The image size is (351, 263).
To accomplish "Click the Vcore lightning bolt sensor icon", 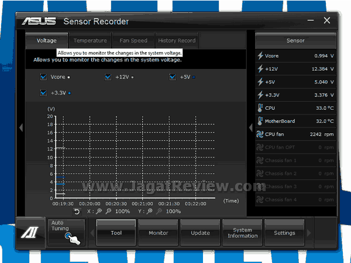I will coord(260,56).
